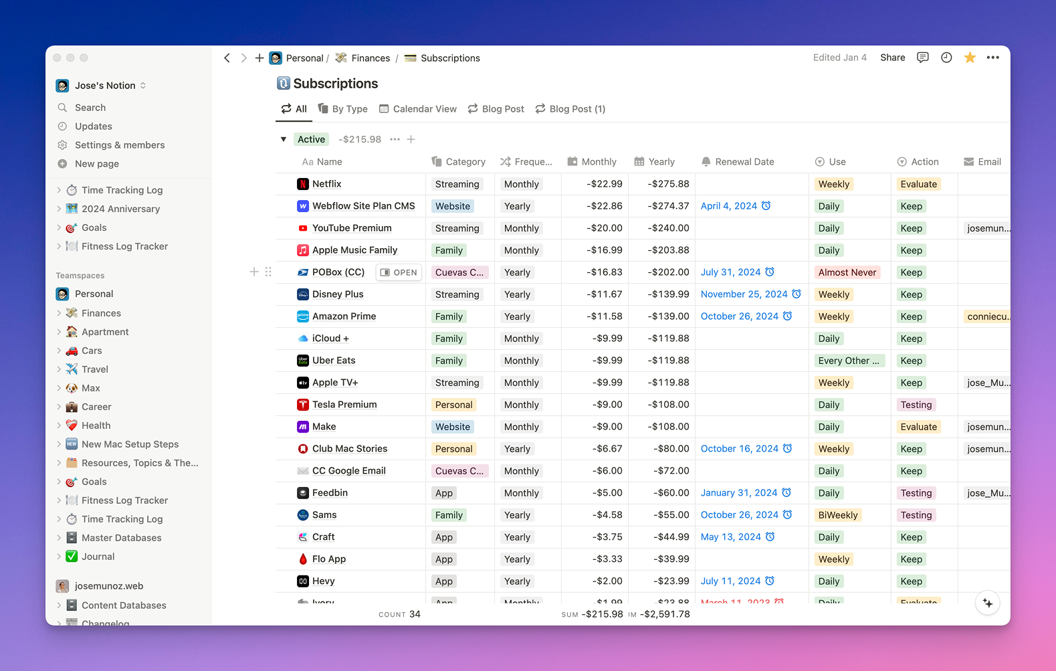This screenshot has width=1056, height=671.
Task: Click the Finances breadcrumb link
Action: (371, 58)
